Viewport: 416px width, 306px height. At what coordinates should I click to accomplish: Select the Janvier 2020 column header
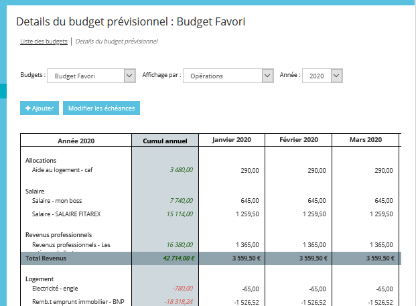pos(231,140)
